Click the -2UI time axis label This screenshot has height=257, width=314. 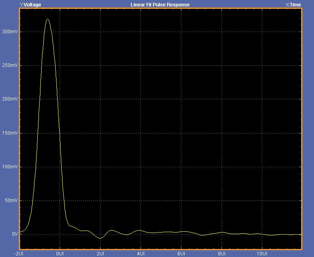tap(18, 254)
